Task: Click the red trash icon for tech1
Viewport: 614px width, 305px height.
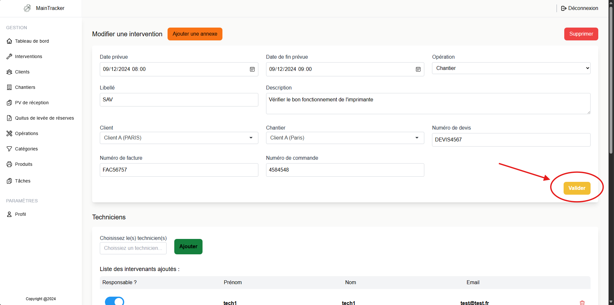Action: tap(582, 302)
